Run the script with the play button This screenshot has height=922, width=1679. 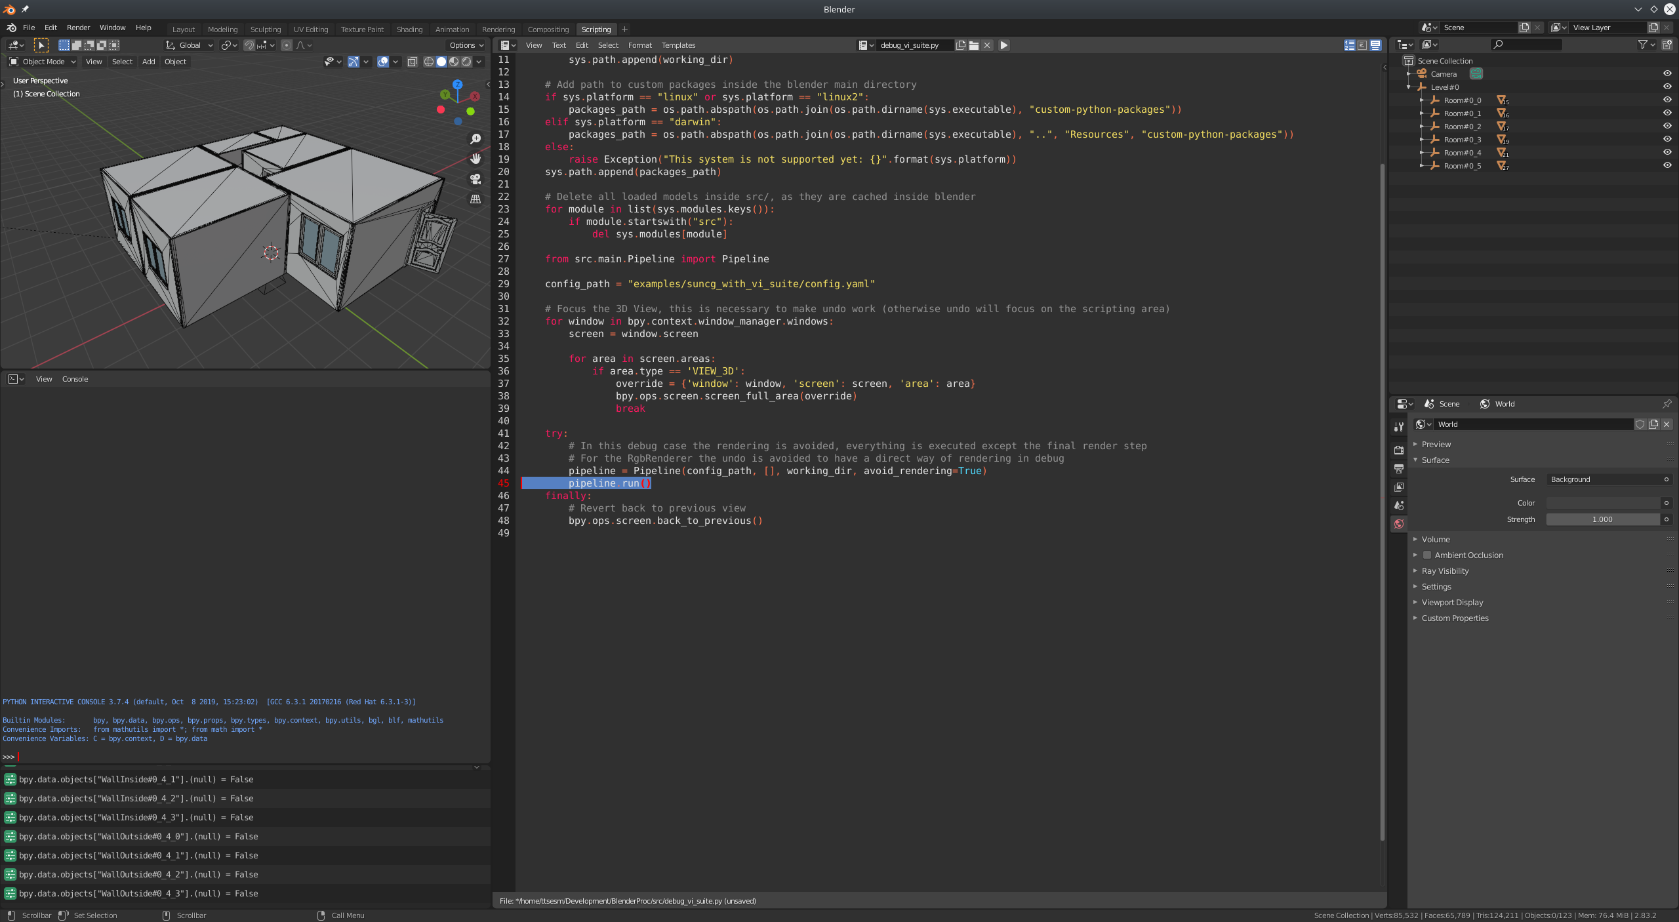1003,45
